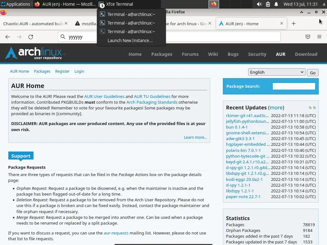Open the kodi-eggz 20.0a2-1 package link
The height and width of the screenshot is (245, 327).
point(244,179)
